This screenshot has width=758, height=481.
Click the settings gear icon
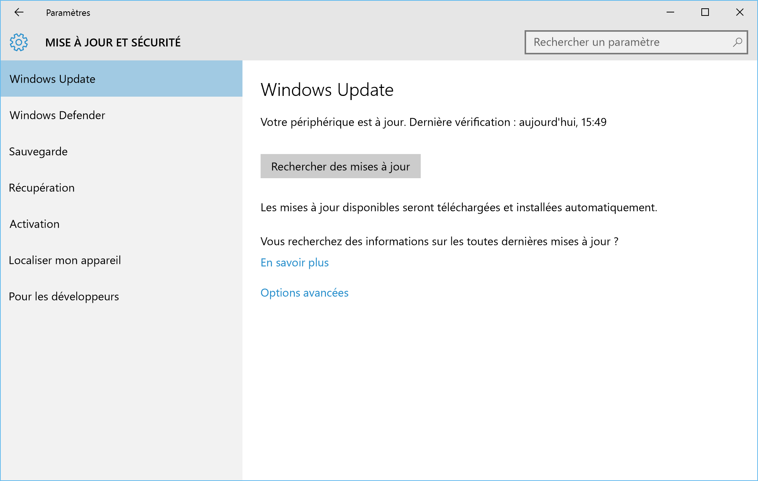pyautogui.click(x=19, y=42)
